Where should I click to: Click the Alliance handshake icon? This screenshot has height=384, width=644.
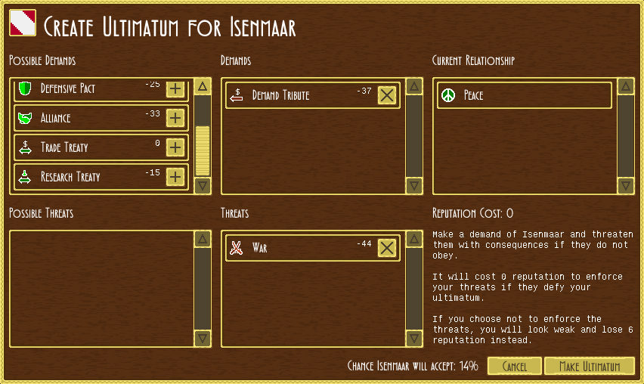25,118
